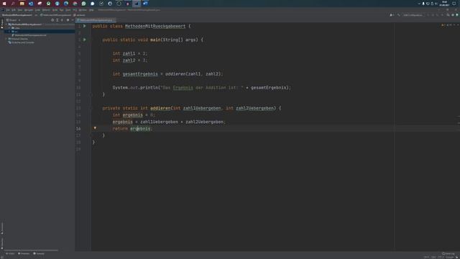
Task: Open the Event Log
Action: [x=448, y=253]
